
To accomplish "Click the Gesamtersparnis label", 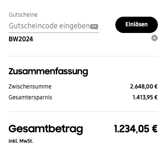I will [x=30, y=97].
